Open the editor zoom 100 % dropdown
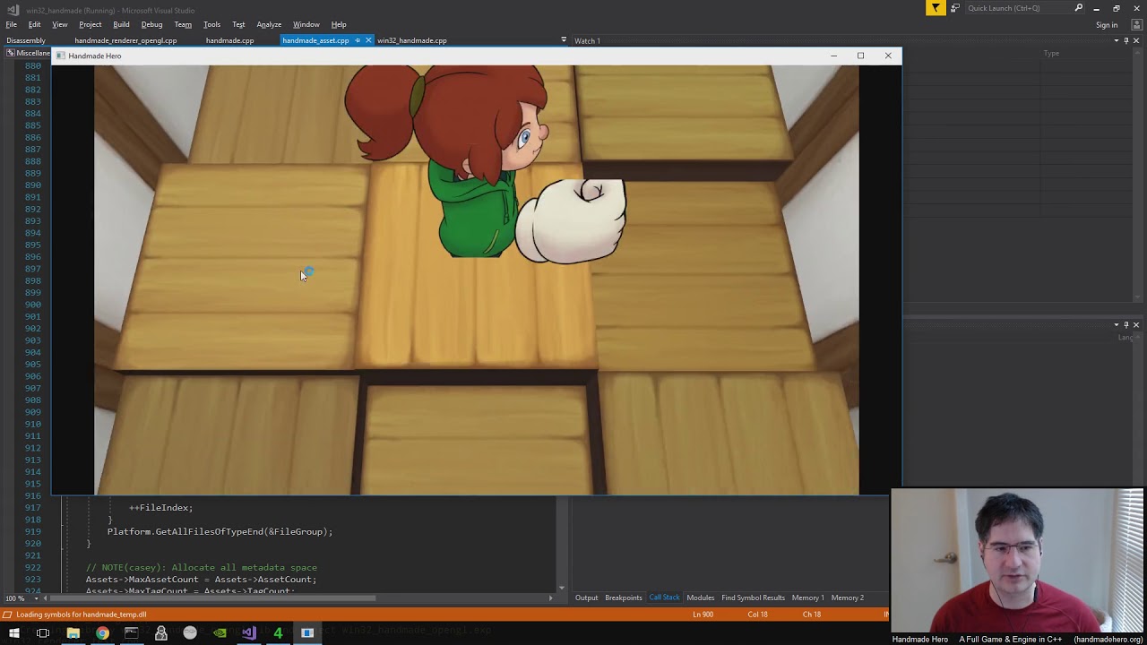The image size is (1147, 645). click(34, 598)
